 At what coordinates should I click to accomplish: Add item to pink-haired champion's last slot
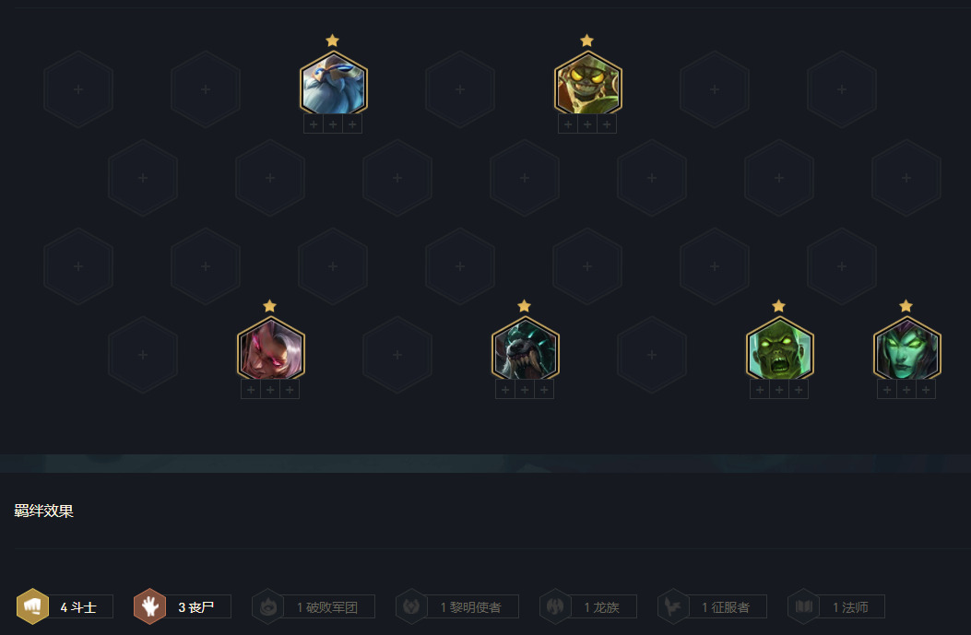point(290,390)
